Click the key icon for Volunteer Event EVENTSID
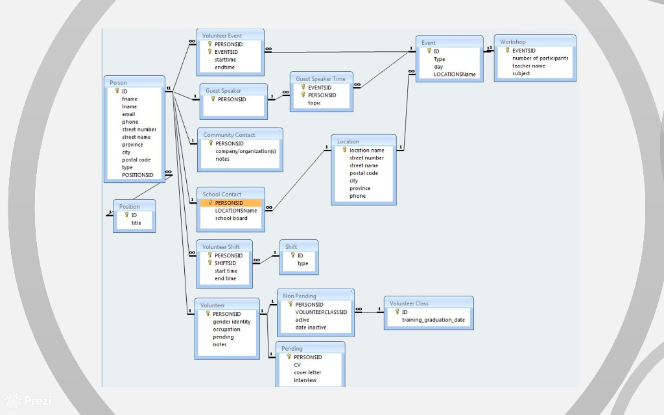Screen dimensions: 664x415 click(x=208, y=52)
